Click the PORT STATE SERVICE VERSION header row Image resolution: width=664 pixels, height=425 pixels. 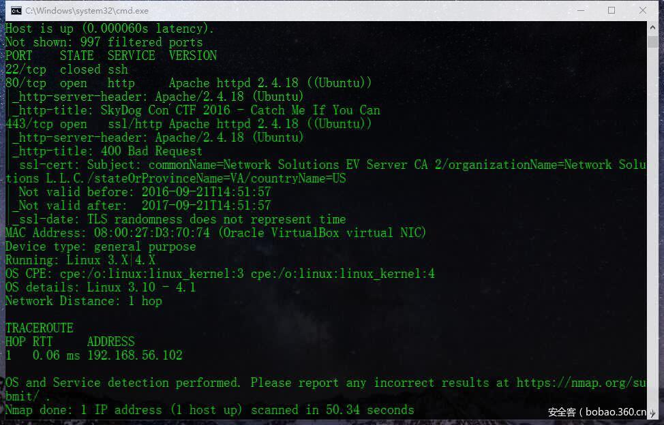tap(110, 56)
